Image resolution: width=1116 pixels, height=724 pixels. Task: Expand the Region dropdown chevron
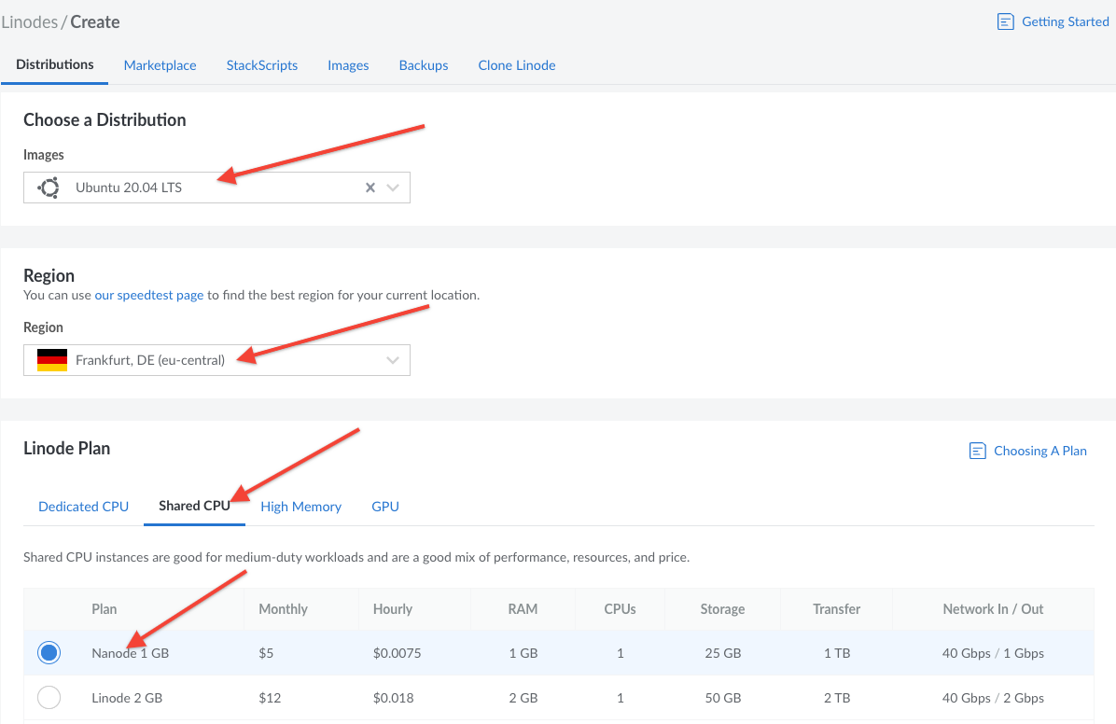pos(393,360)
